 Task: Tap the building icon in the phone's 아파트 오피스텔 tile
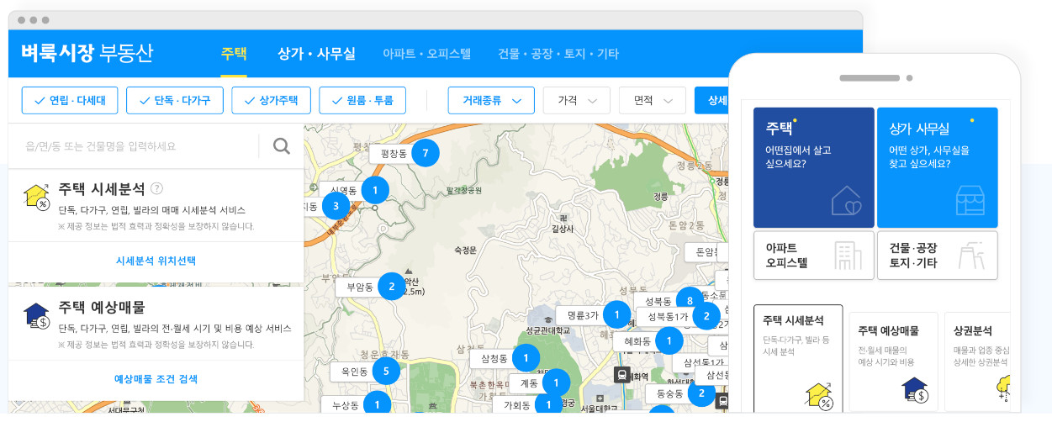coord(848,256)
